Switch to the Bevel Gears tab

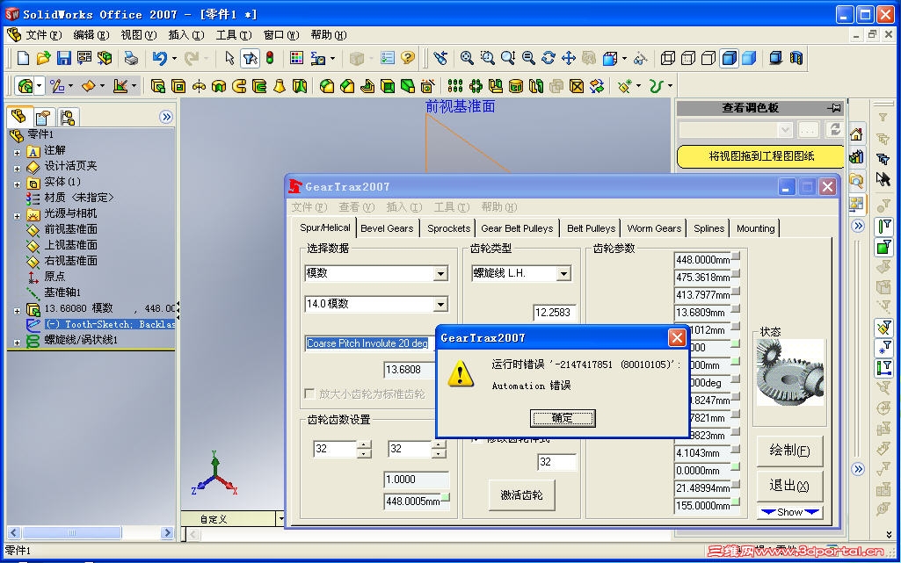click(387, 228)
